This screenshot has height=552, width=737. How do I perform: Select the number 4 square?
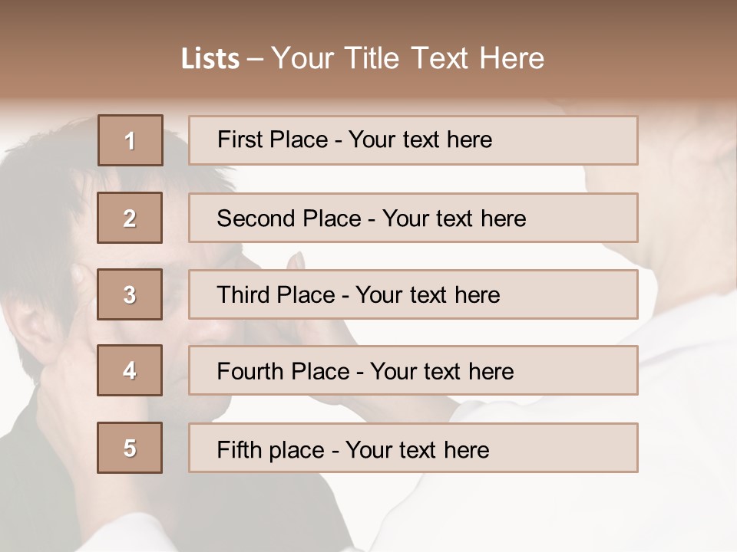tap(130, 370)
